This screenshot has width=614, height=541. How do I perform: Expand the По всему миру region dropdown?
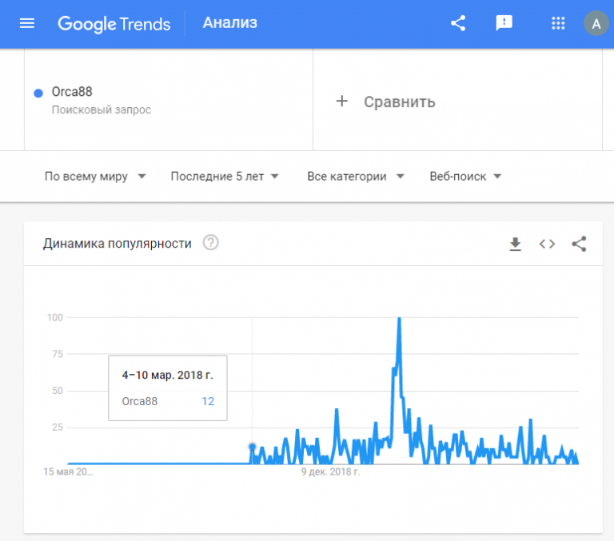click(95, 177)
